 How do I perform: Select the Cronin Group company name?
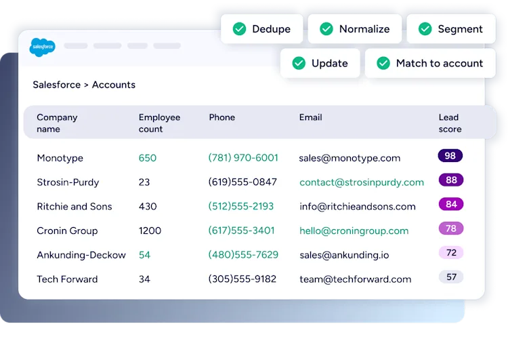tap(67, 231)
